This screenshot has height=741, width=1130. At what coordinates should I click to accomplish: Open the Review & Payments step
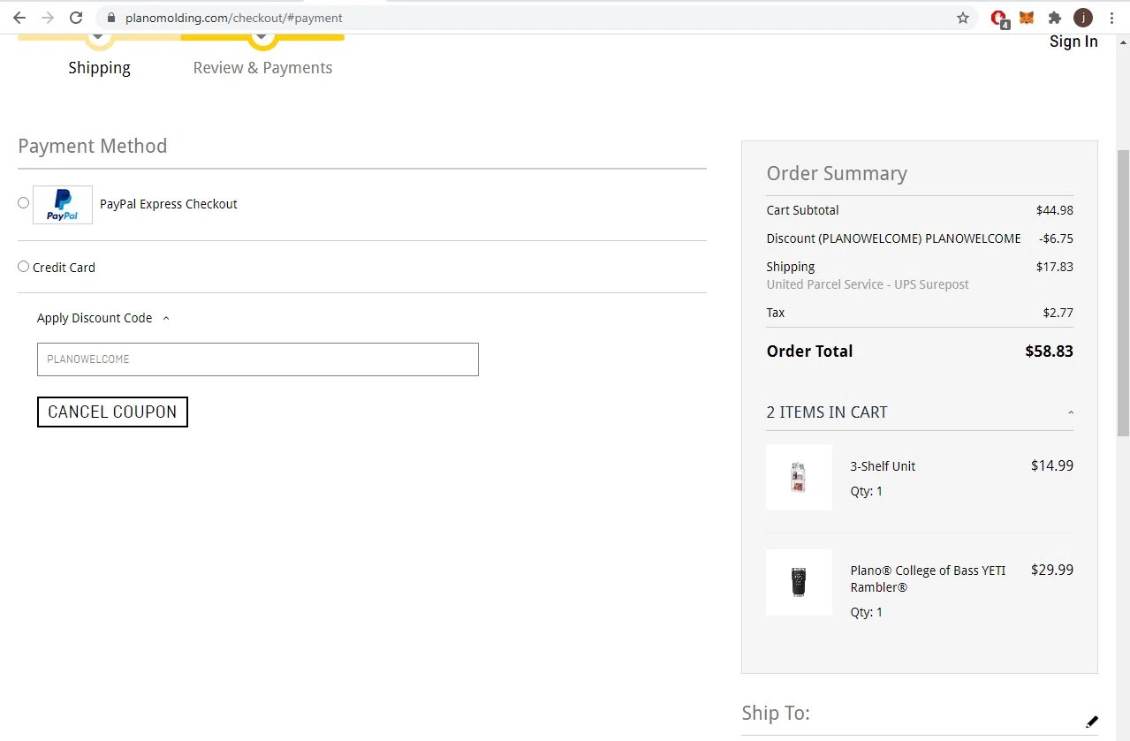tap(262, 68)
